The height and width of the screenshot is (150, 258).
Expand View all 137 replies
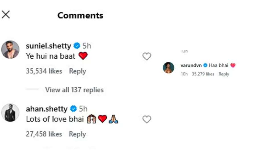click(x=74, y=90)
